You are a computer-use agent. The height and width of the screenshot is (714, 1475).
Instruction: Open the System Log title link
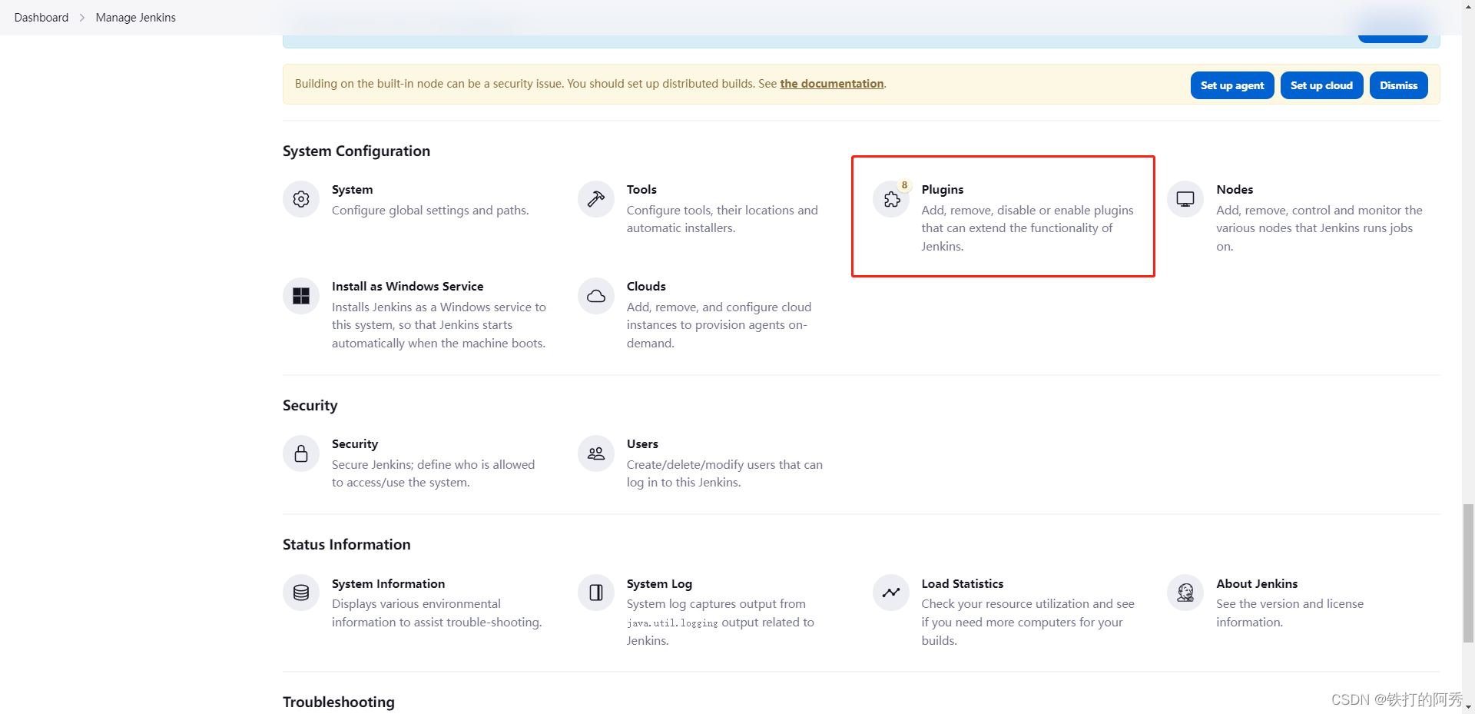(659, 584)
